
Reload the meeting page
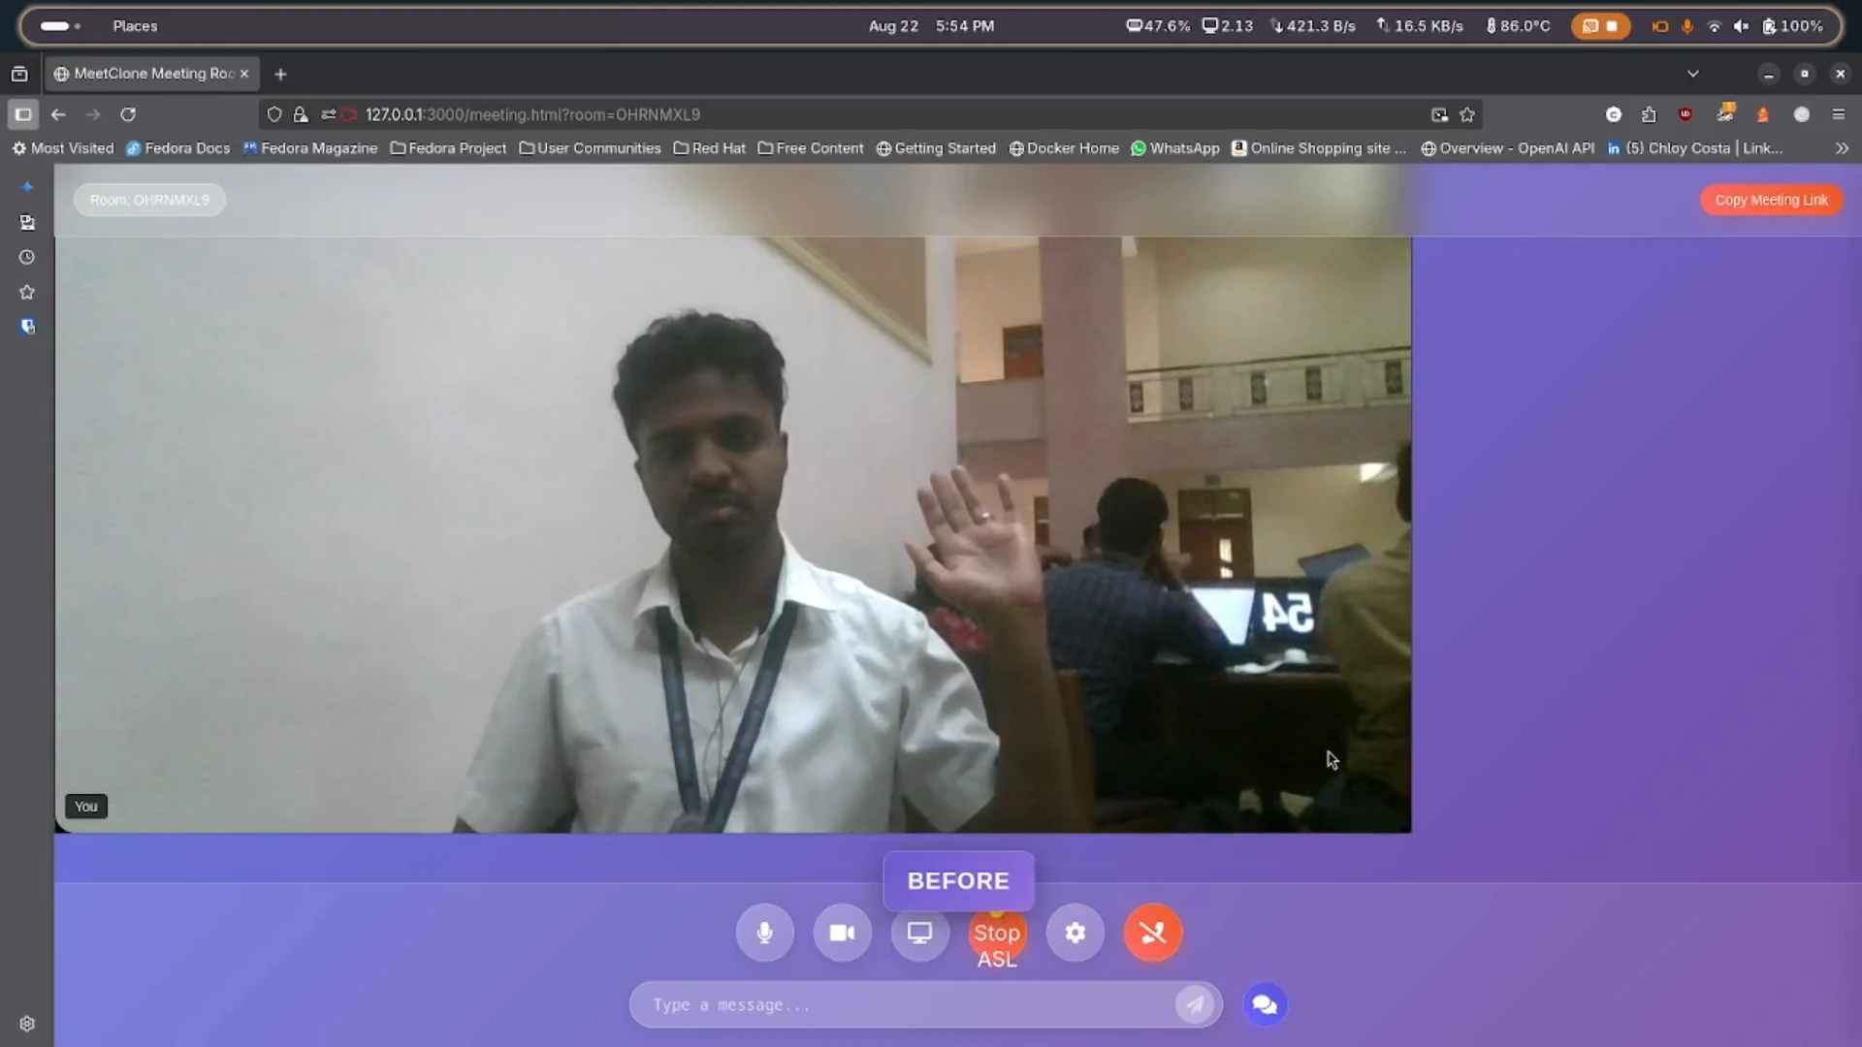128,114
